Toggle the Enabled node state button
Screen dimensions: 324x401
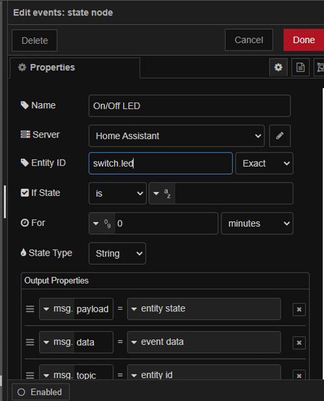click(x=41, y=392)
